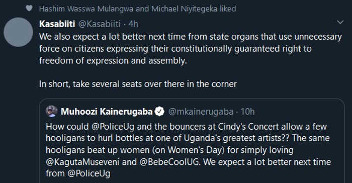Click the 'In short, take several seats' line
The height and width of the screenshot is (183, 352).
pyautogui.click(x=138, y=84)
